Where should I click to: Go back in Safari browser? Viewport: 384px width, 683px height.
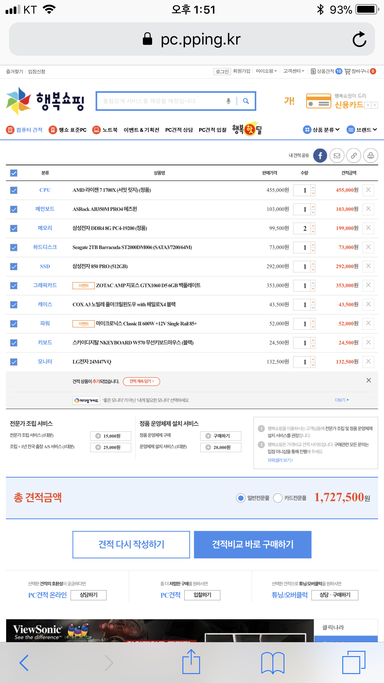click(x=24, y=663)
